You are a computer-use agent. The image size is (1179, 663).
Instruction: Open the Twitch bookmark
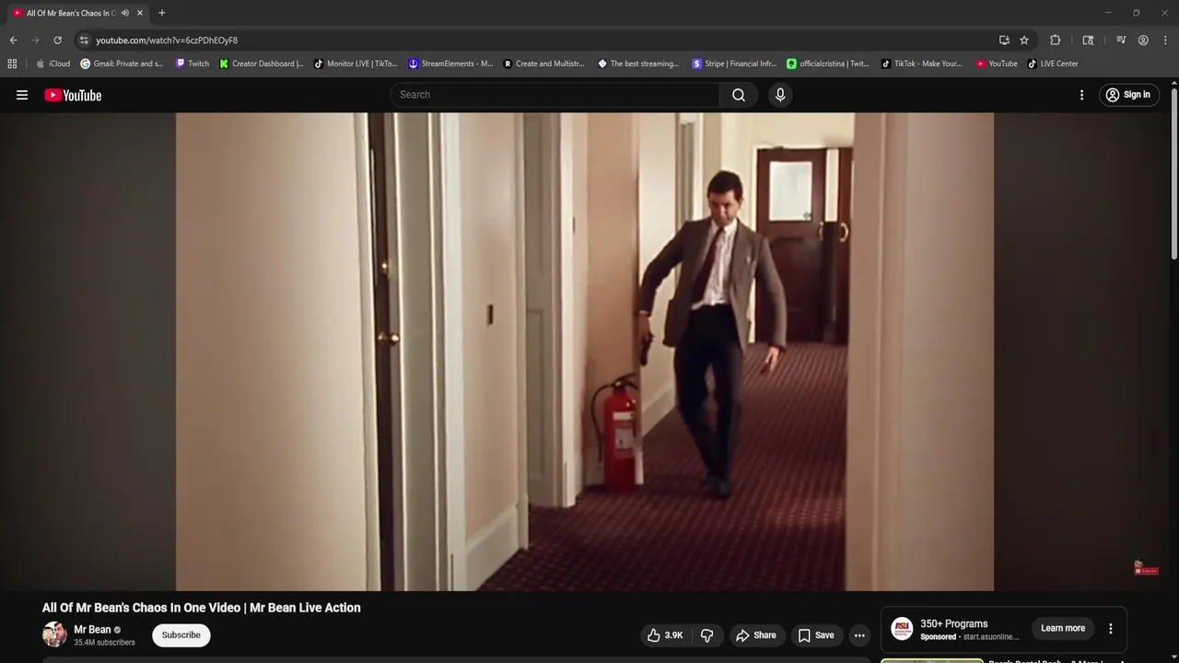193,64
